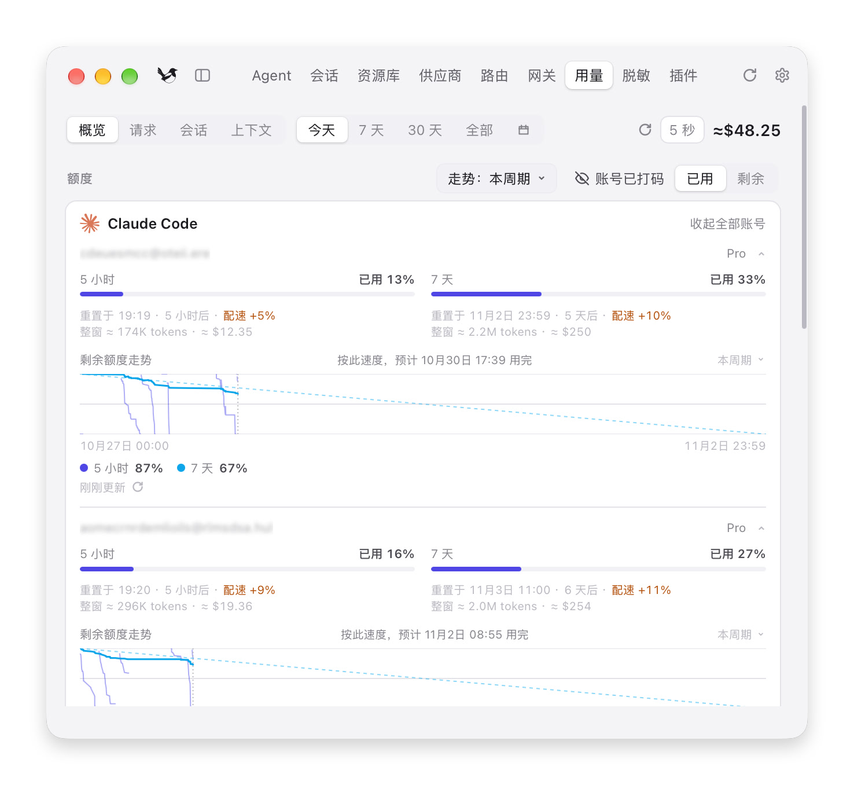Click the 已用 16% text
854x785 pixels.
tap(386, 554)
